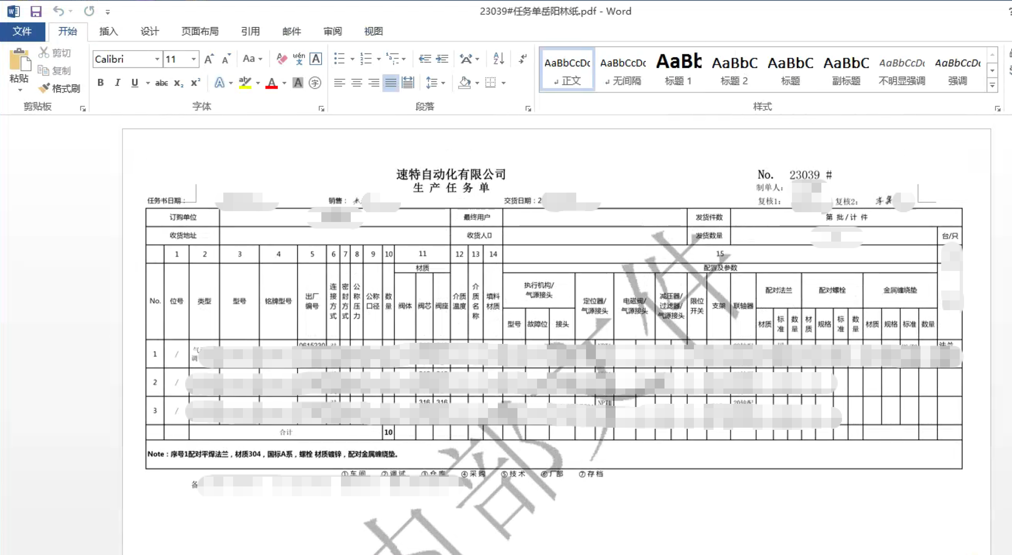Click the Center alignment icon
The height and width of the screenshot is (555, 1012).
[356, 83]
